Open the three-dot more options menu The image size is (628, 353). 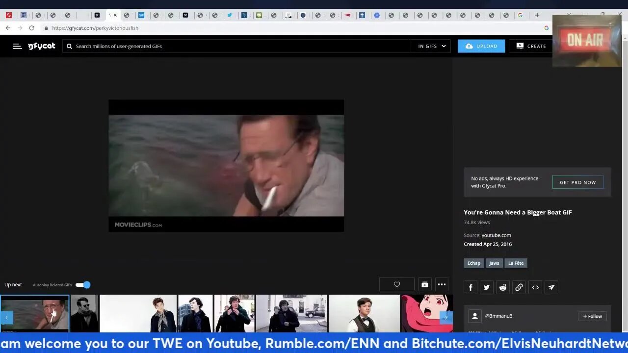(442, 284)
